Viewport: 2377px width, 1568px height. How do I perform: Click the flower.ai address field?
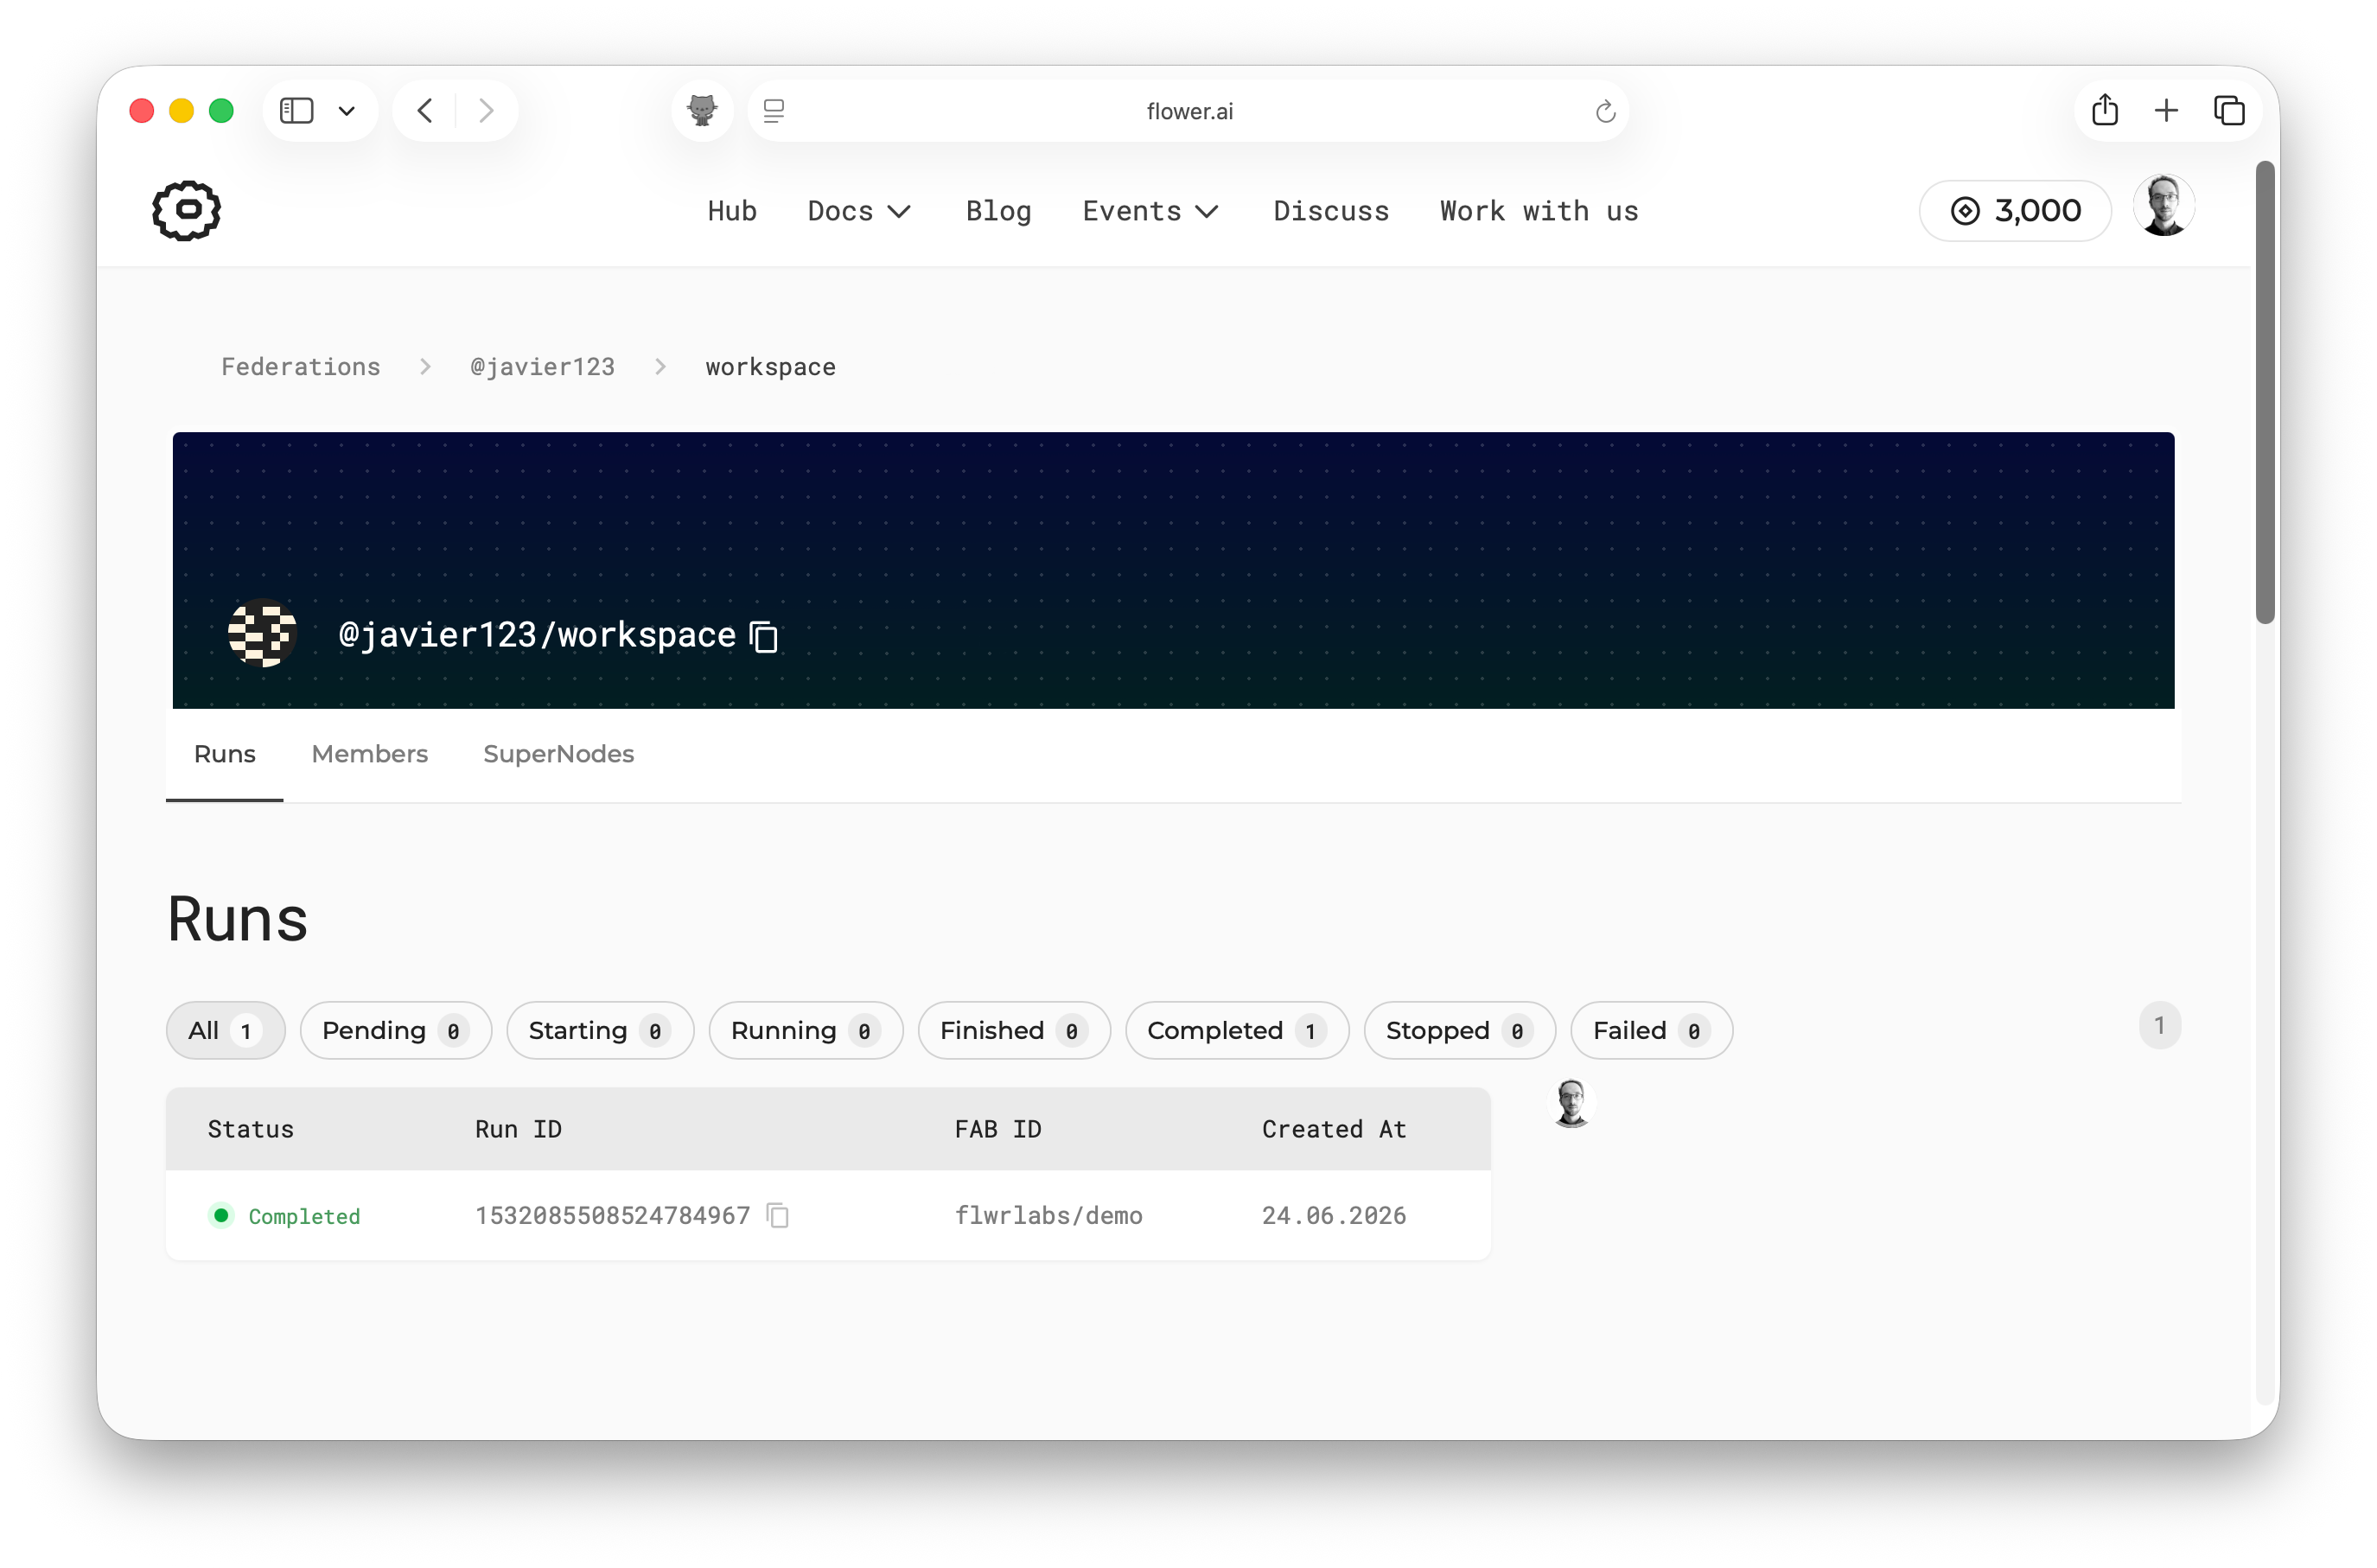1188,111
